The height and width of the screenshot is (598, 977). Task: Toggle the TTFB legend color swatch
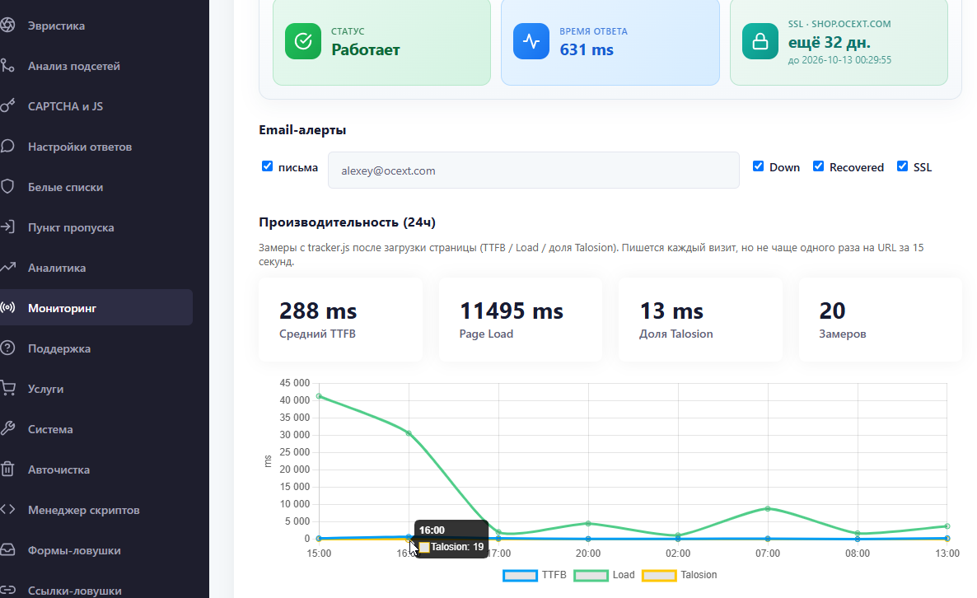coord(521,576)
